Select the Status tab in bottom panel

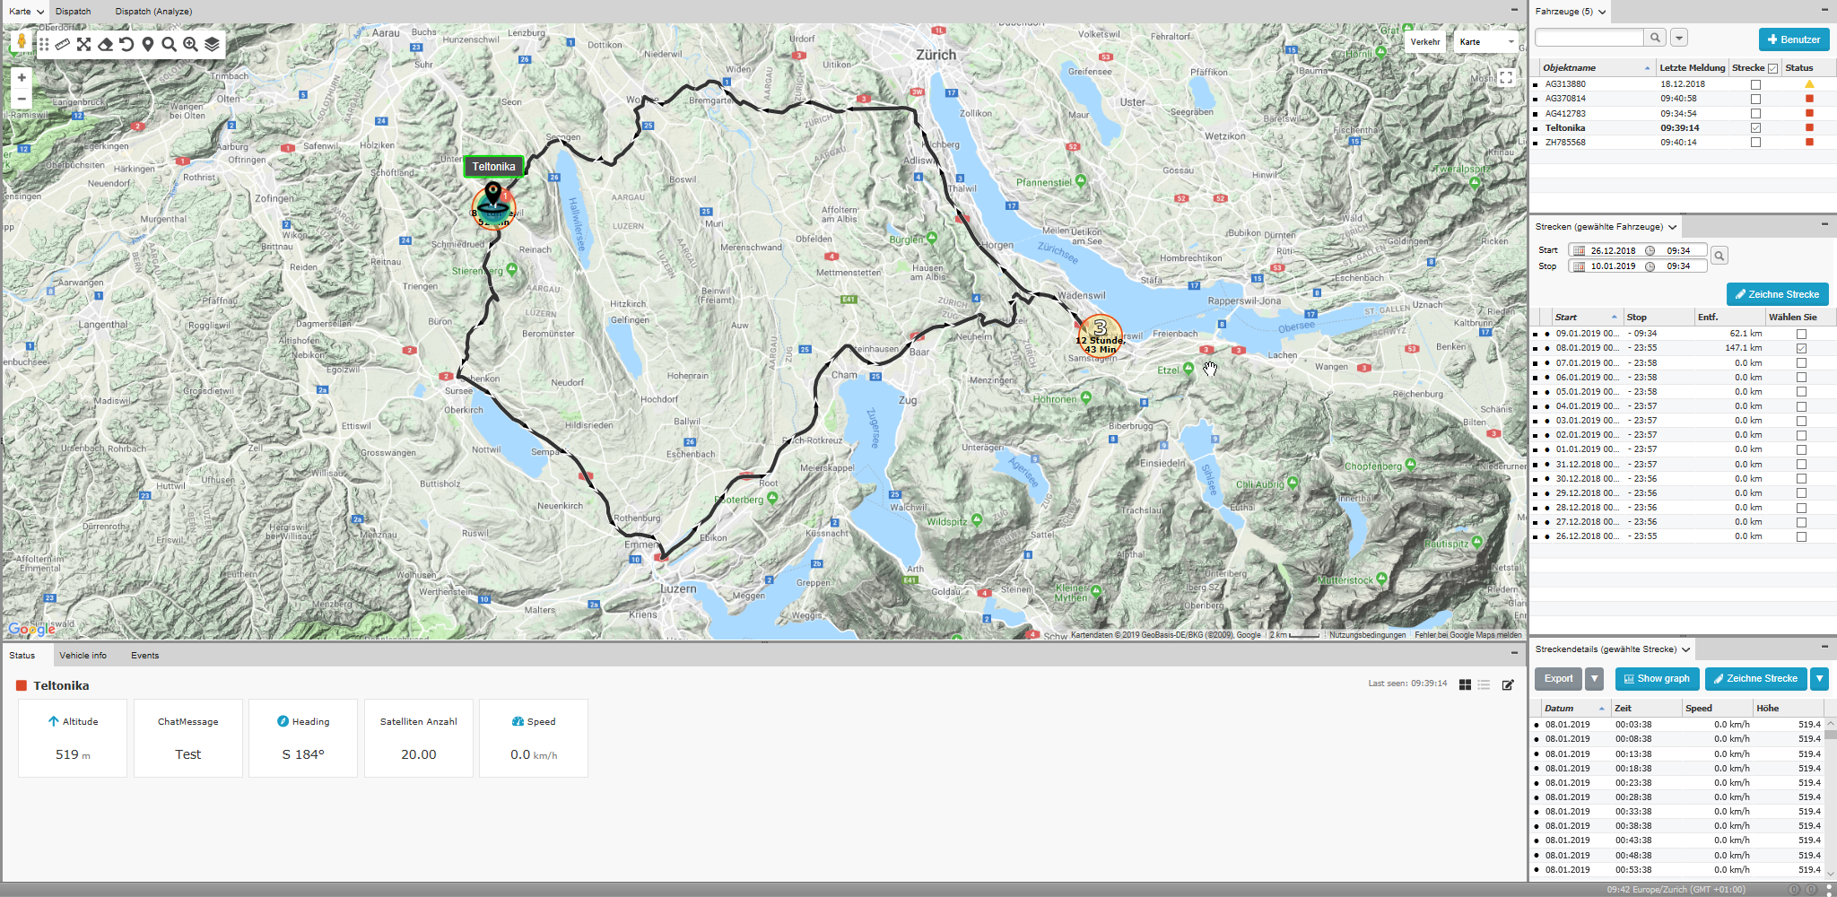(x=22, y=656)
